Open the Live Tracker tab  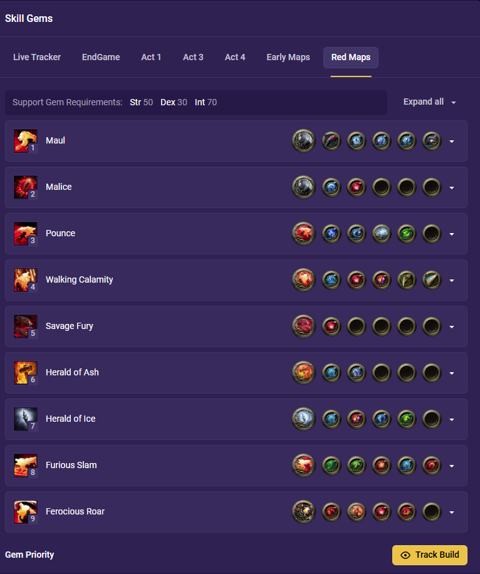pyautogui.click(x=37, y=58)
